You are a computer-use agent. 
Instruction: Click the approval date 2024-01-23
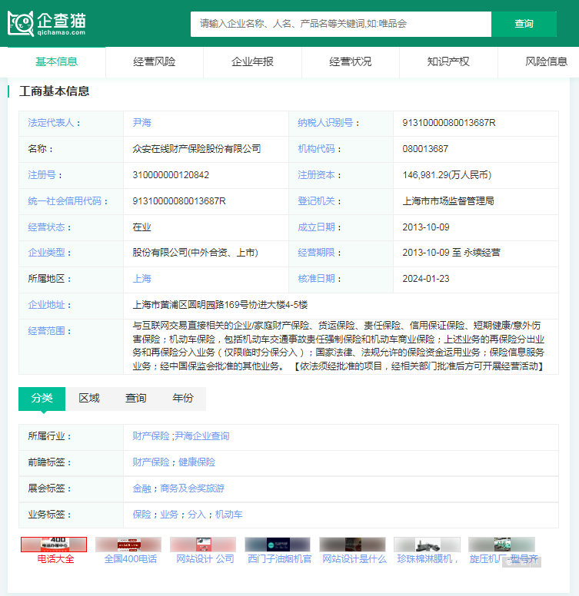click(426, 279)
